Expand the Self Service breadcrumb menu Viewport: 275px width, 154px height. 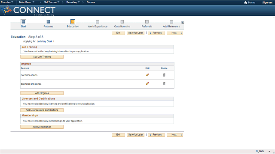(x=52, y=2)
